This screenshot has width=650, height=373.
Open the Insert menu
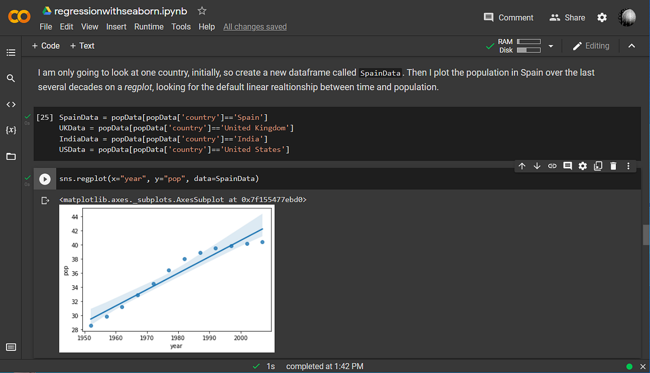(116, 26)
